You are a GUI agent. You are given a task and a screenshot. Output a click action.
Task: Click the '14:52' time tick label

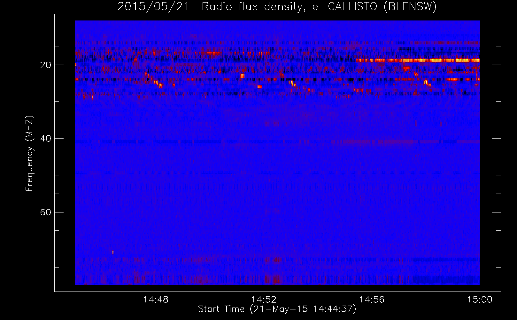point(264,300)
